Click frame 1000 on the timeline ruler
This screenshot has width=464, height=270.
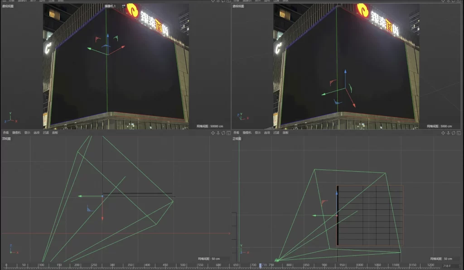(x=359, y=265)
